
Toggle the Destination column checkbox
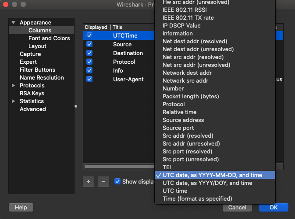(x=89, y=53)
